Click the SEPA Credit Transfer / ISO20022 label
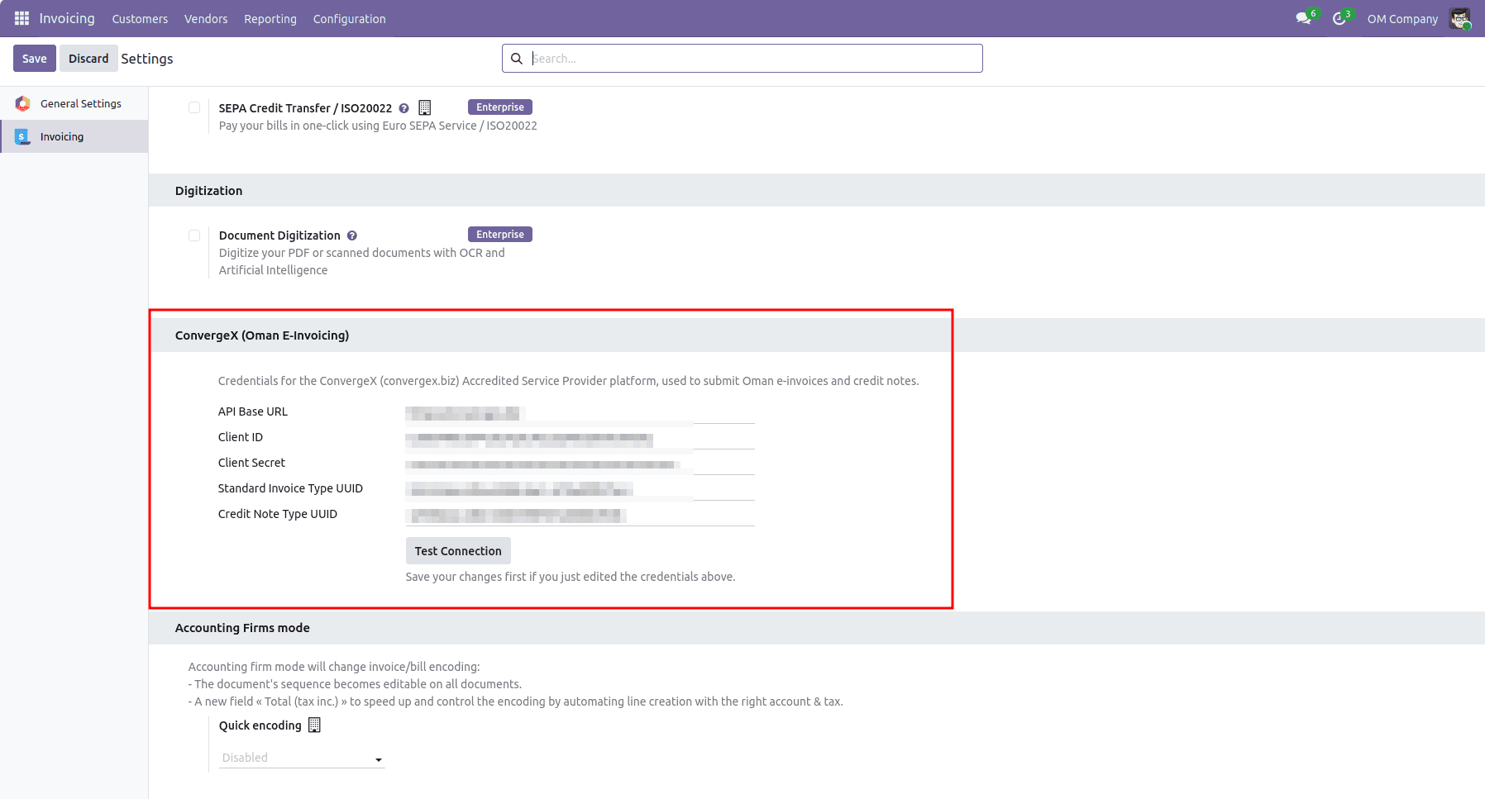This screenshot has width=1485, height=799. (x=305, y=108)
